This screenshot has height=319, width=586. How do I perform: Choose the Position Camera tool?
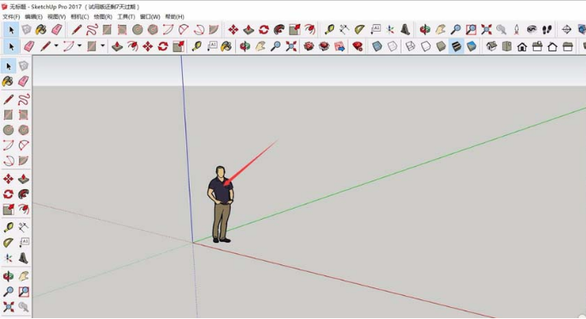point(517,30)
